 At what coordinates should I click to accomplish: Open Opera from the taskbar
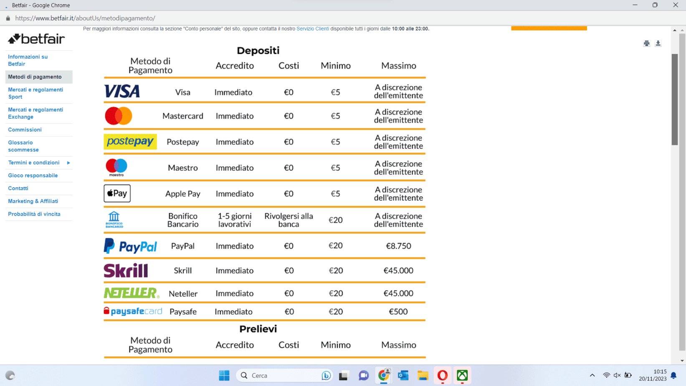tap(443, 376)
